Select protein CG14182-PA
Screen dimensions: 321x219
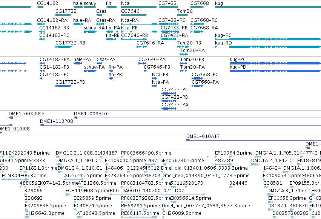(x=55, y=60)
